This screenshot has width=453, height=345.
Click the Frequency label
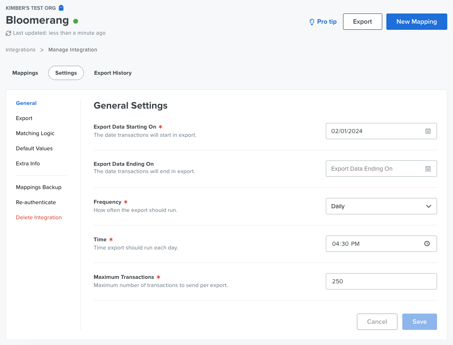tap(108, 202)
